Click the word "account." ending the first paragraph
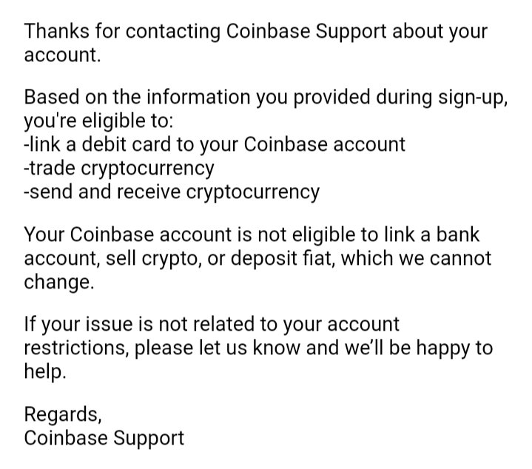The height and width of the screenshot is (469, 532). point(61,55)
